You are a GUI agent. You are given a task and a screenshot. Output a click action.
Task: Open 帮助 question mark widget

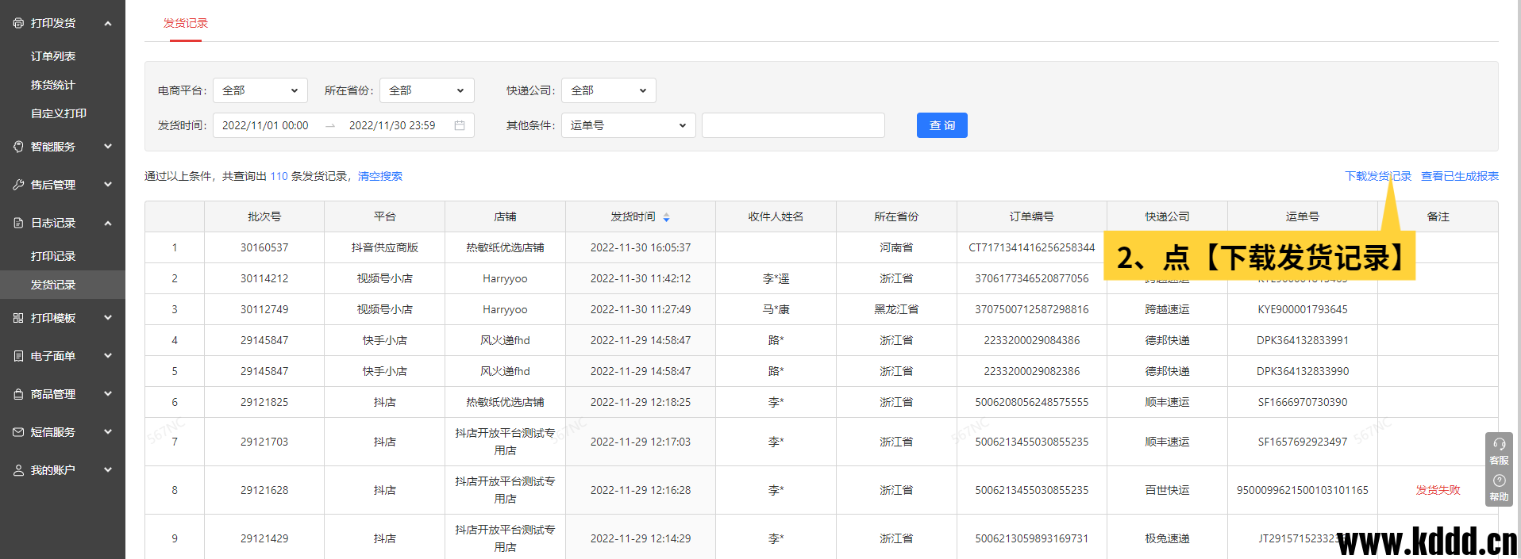[1499, 488]
